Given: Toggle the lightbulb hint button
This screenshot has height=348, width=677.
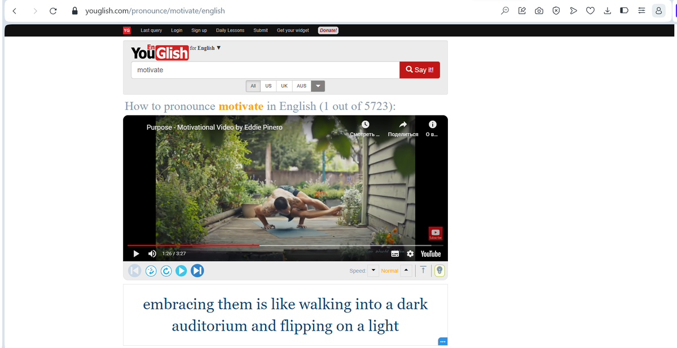Looking at the screenshot, I should click(x=439, y=271).
